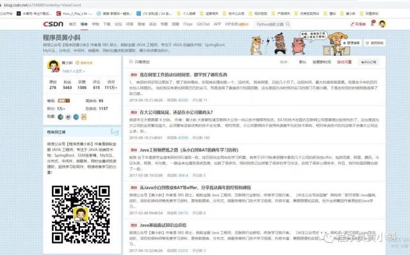
Task: Click reading count 43590
Action: click(183, 137)
